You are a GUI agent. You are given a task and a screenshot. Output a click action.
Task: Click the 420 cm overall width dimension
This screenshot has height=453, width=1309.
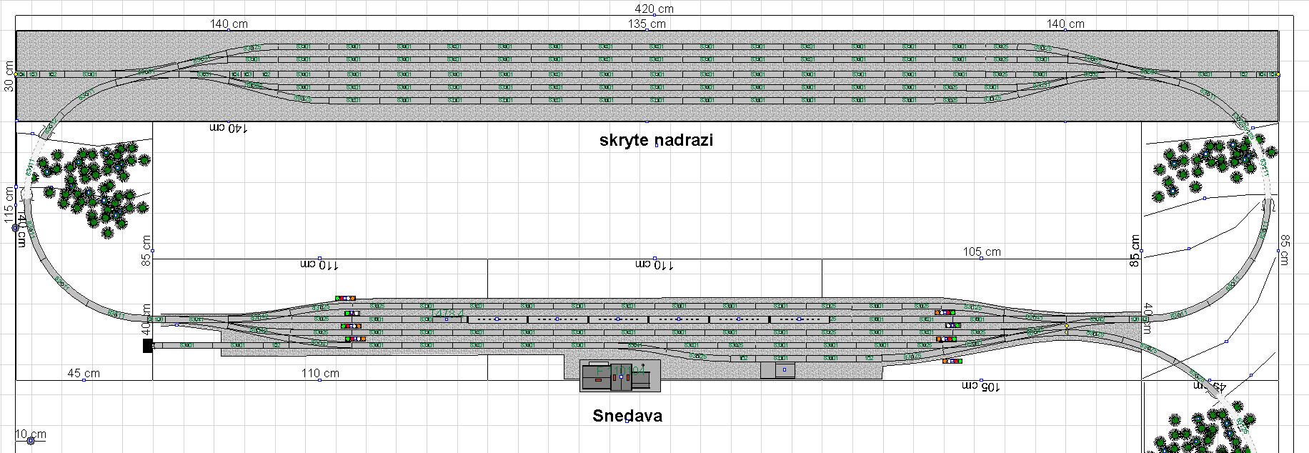[654, 9]
